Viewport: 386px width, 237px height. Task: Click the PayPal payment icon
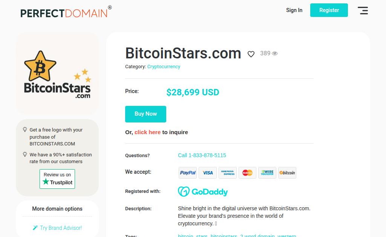(188, 173)
